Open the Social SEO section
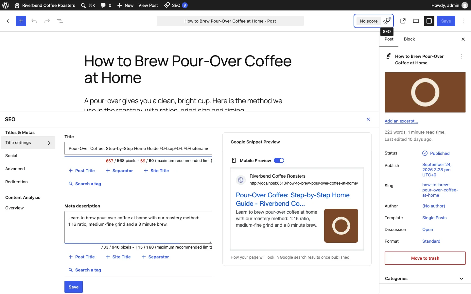Image resolution: width=471 pixels, height=294 pixels. click(x=11, y=156)
